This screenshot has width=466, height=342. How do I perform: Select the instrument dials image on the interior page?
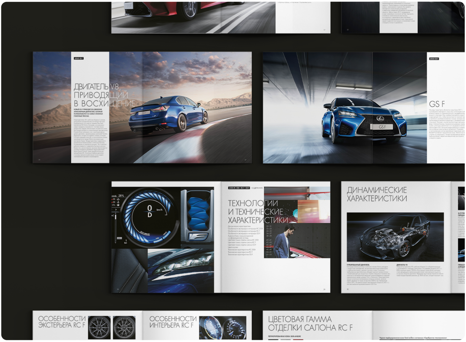click(x=223, y=328)
